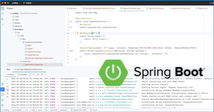Collapse the me.bhamza.example package
Viewport: 214px width, 112px height.
[21, 42]
